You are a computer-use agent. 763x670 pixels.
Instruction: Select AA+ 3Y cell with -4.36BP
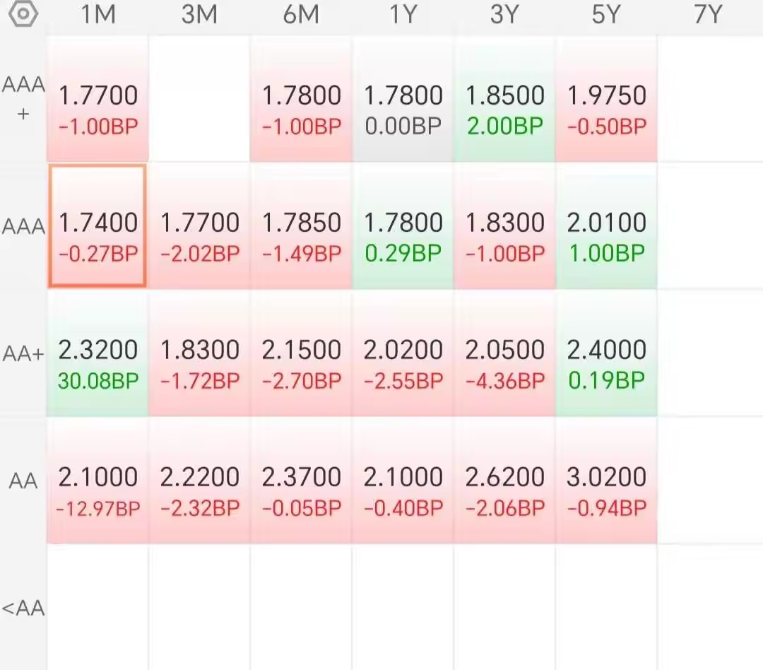pyautogui.click(x=504, y=353)
